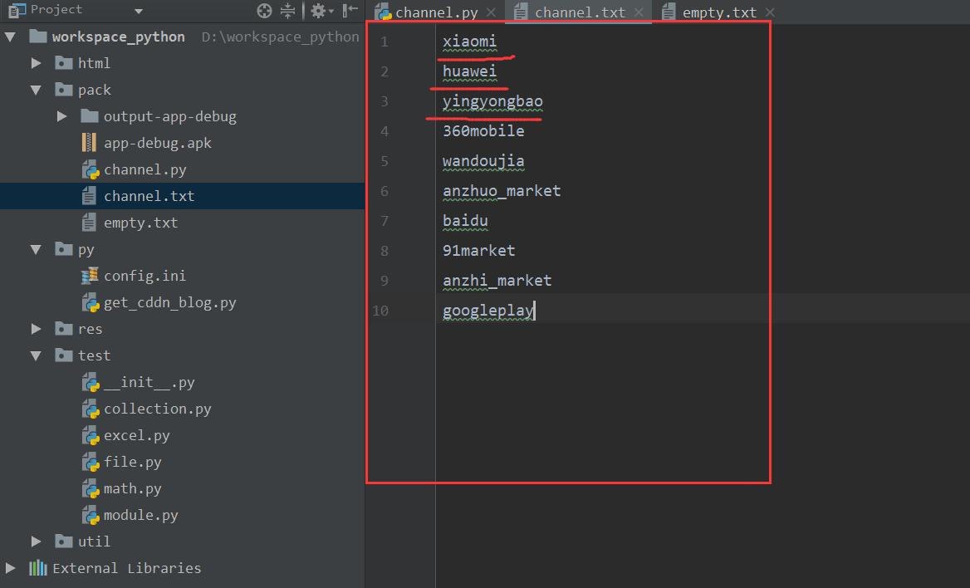Click 360mobile on line 4
Screen dimensions: 970x588
tap(483, 131)
